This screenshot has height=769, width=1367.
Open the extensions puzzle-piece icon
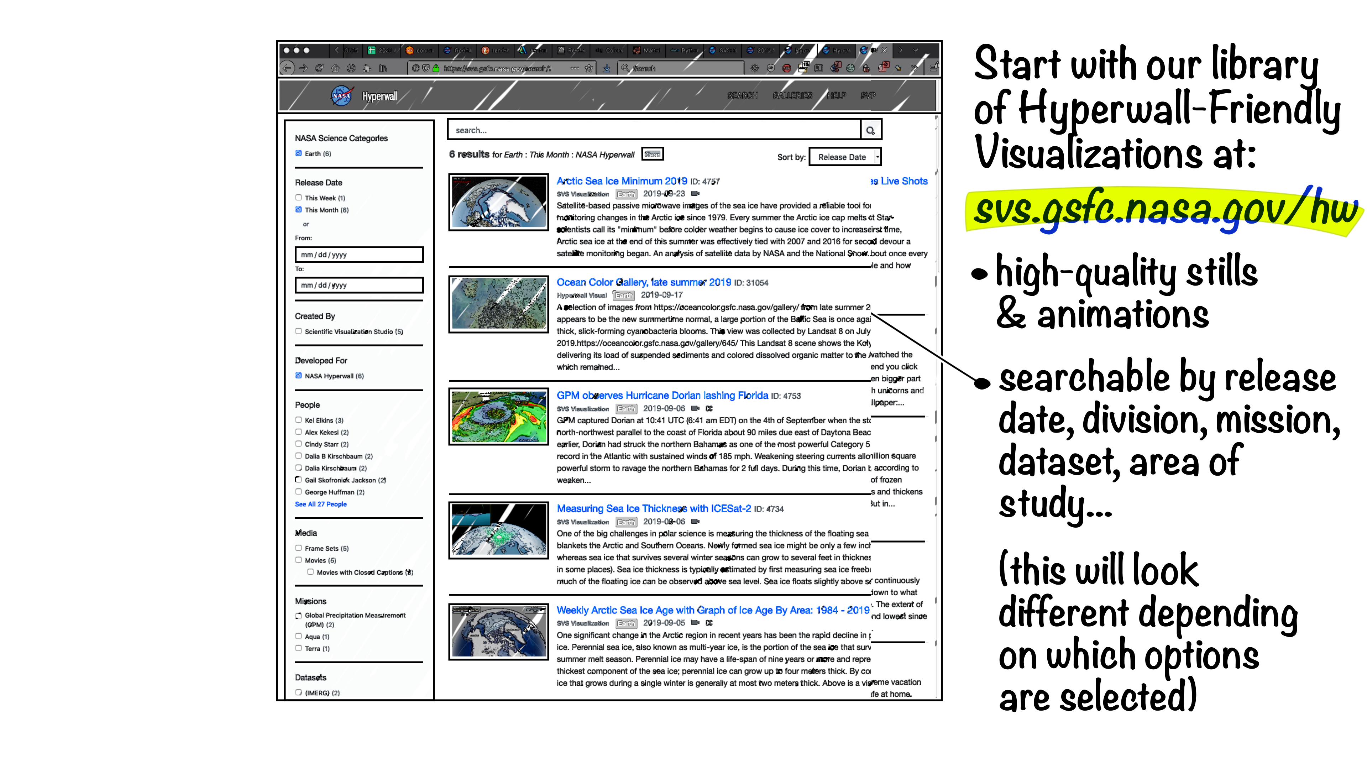pyautogui.click(x=367, y=68)
